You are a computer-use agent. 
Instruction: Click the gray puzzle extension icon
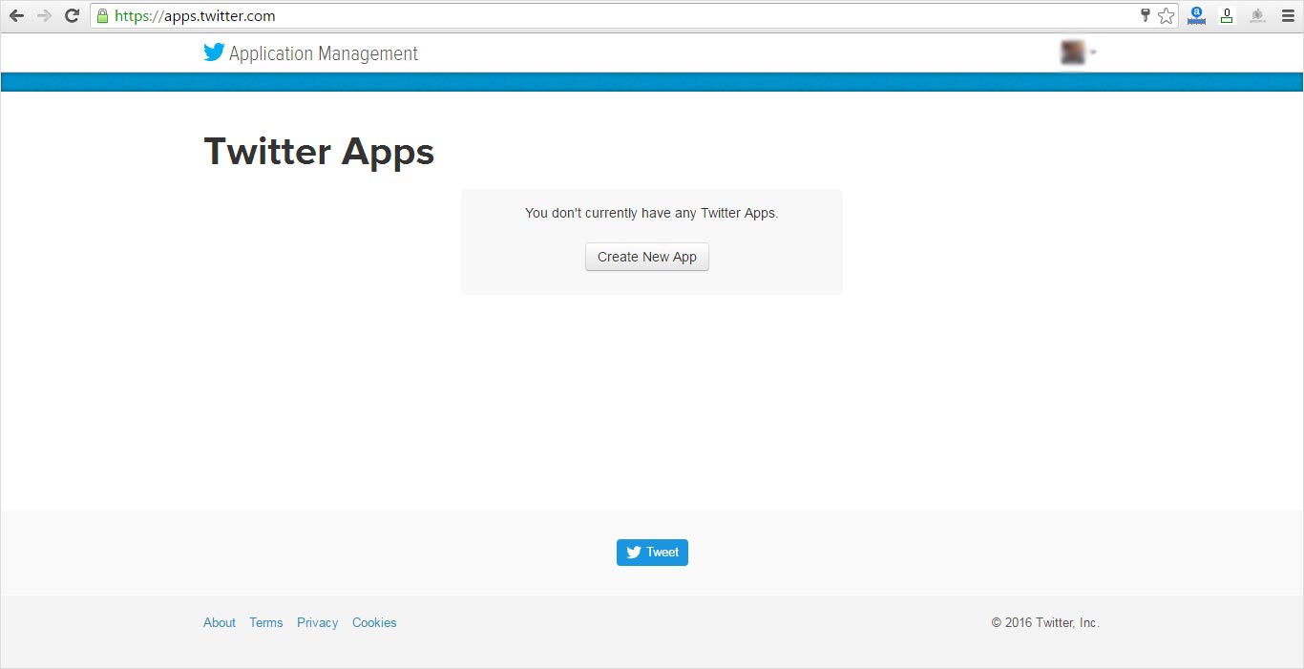[x=1257, y=15]
